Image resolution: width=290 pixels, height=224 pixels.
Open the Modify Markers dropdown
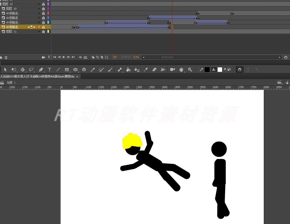107,57
